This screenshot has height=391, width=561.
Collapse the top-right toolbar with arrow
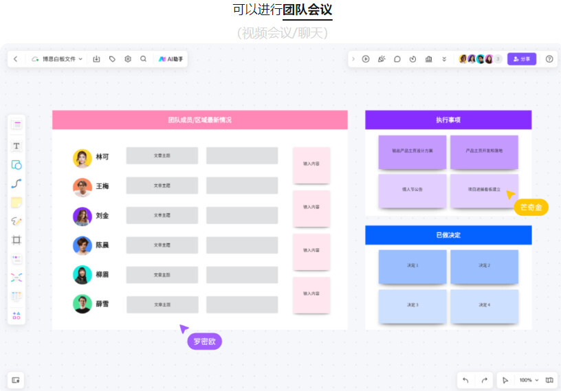click(353, 59)
